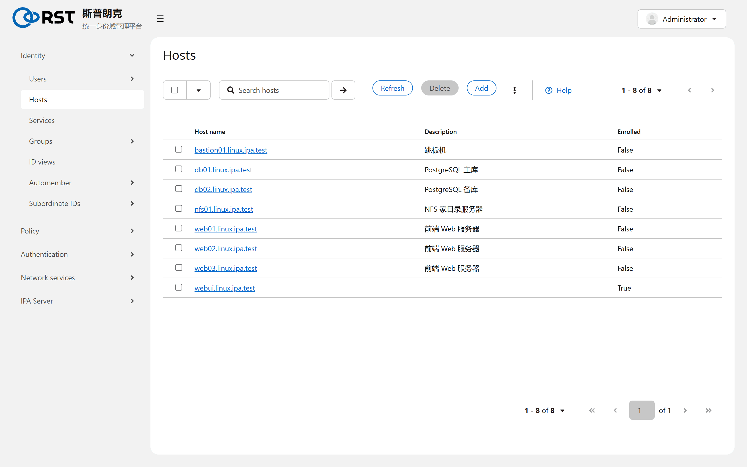Open the web03.linux.ipa.test host link

click(225, 269)
